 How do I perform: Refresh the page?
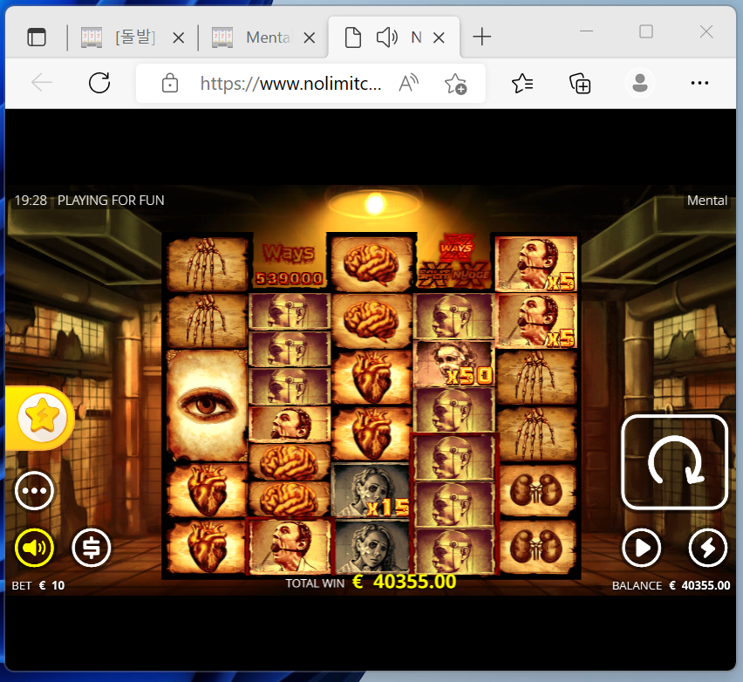(99, 83)
